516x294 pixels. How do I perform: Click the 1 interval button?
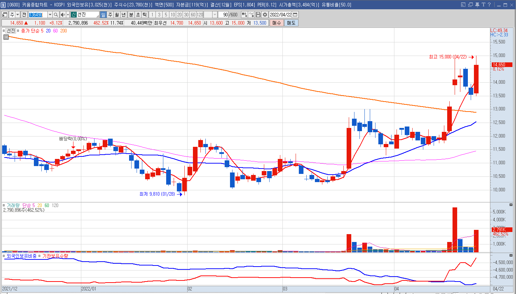point(152,15)
